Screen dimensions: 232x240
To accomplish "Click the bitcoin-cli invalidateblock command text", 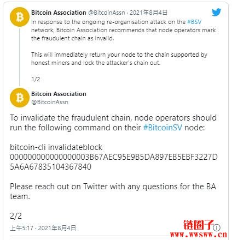I will pos(56,147).
